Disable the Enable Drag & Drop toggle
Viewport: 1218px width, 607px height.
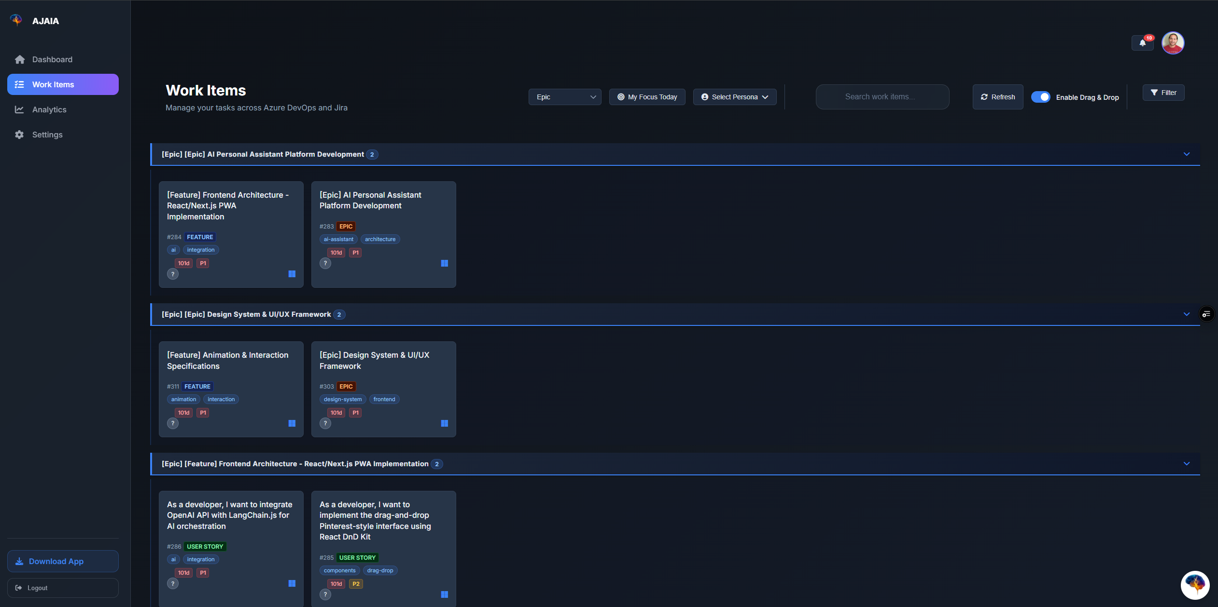point(1041,96)
